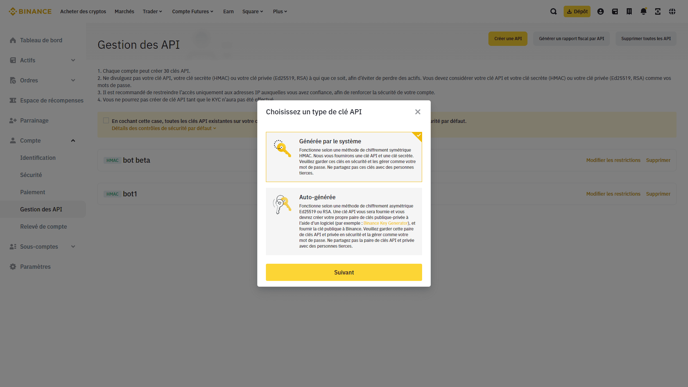Modify restrictions for bot1
The height and width of the screenshot is (387, 688).
click(x=613, y=194)
